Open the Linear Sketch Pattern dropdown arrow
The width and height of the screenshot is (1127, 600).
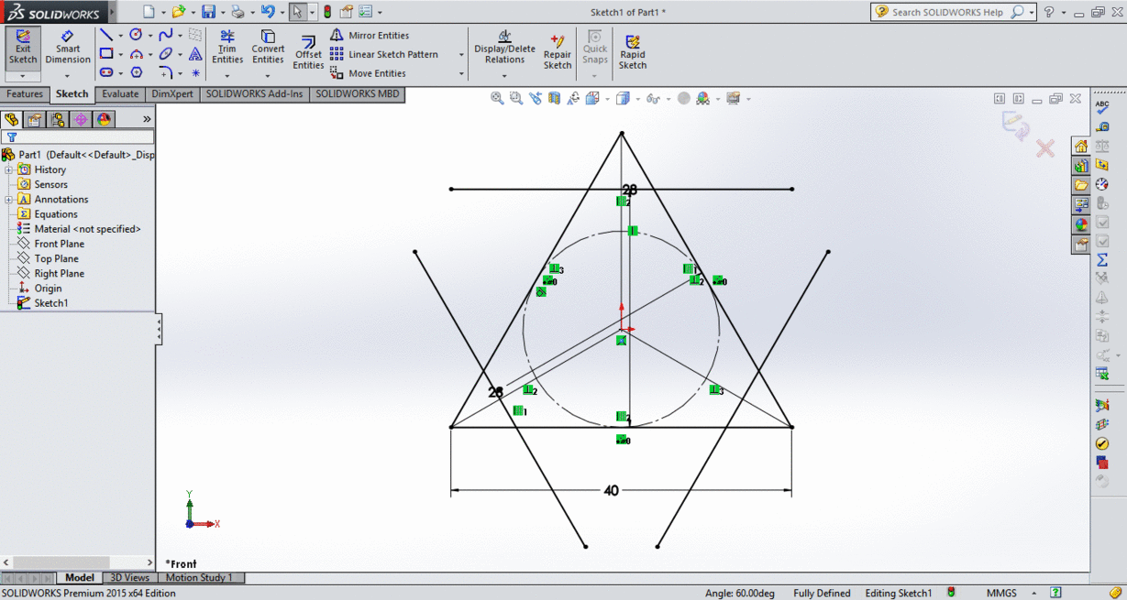coord(461,54)
